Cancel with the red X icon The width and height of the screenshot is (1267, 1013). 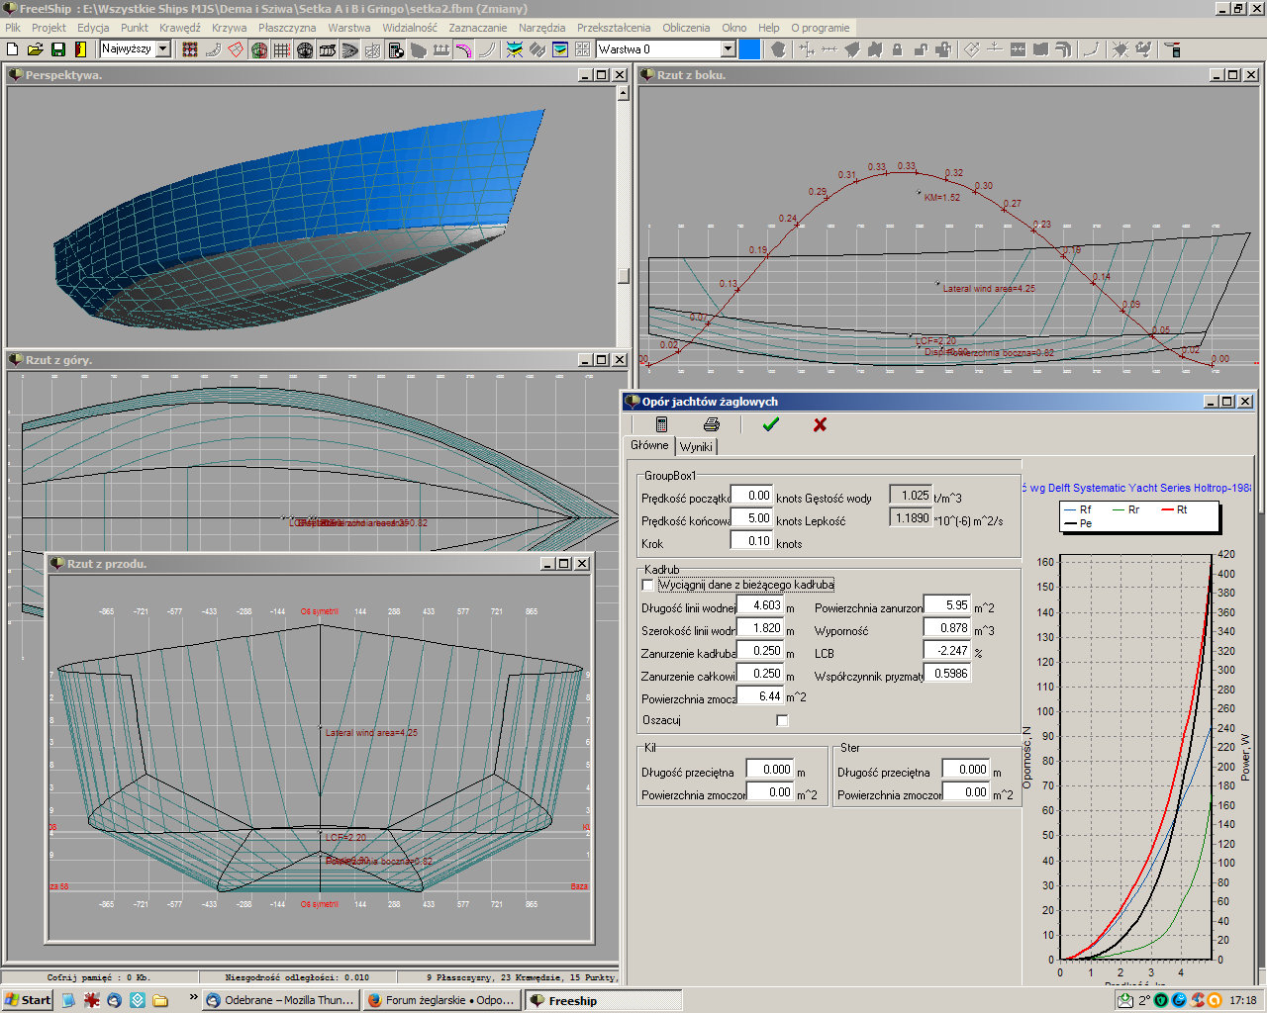820,424
